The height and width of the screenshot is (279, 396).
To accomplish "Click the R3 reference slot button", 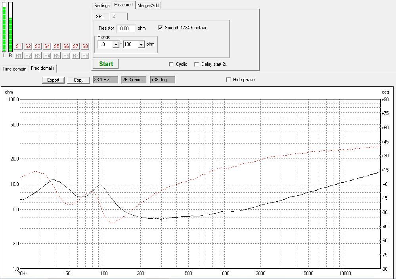I will click(x=38, y=55).
